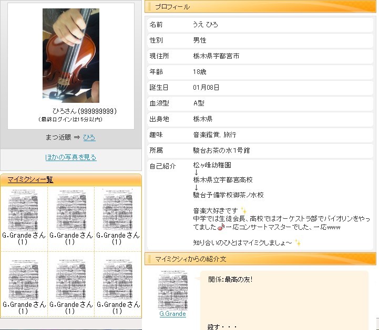
Task: Open the マイミクシィ一覧 header link
Action: (x=30, y=179)
